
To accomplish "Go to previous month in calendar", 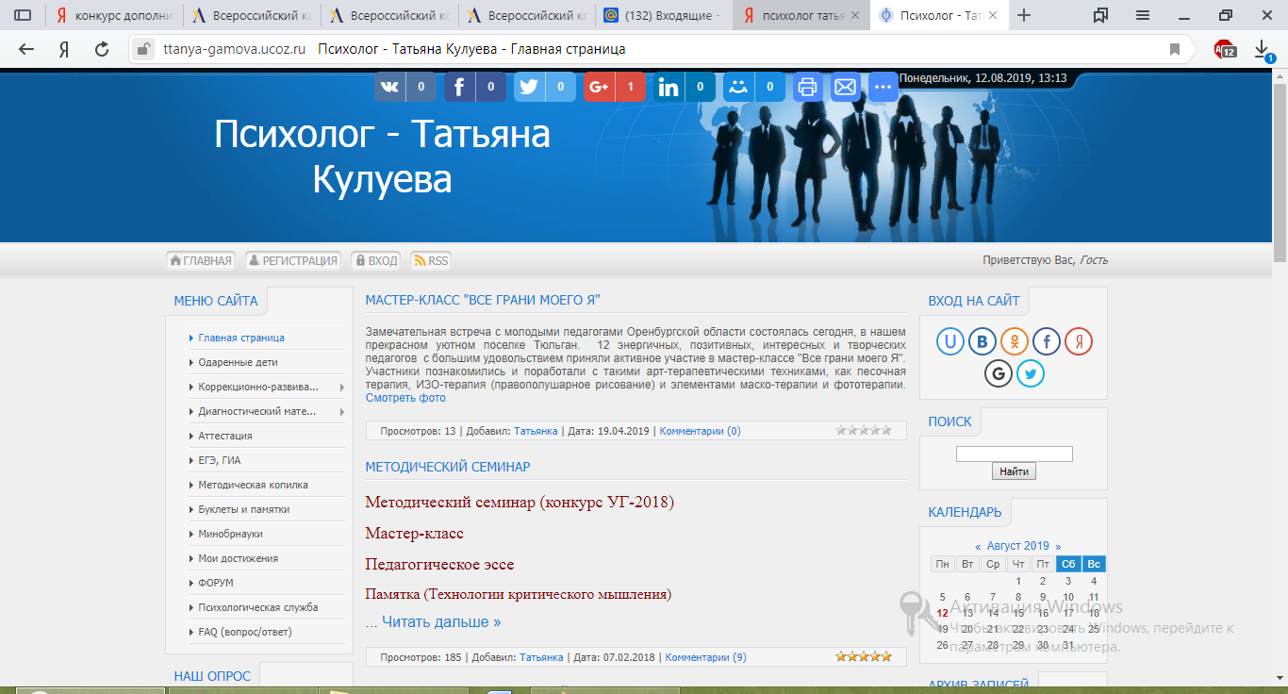I will [978, 546].
